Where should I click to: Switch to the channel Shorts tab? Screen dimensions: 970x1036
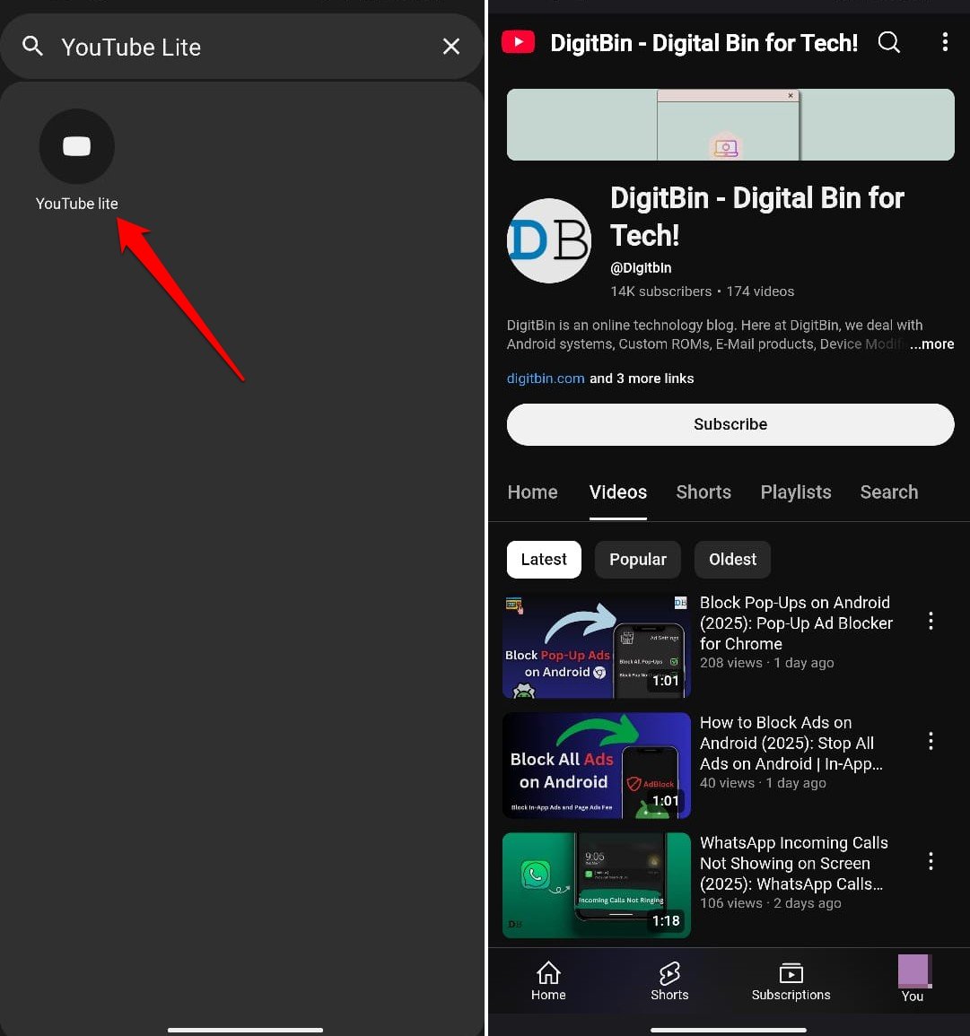tap(703, 492)
